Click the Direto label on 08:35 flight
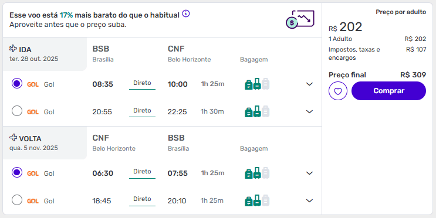Viewport: 436px width, 218px height. pyautogui.click(x=142, y=83)
